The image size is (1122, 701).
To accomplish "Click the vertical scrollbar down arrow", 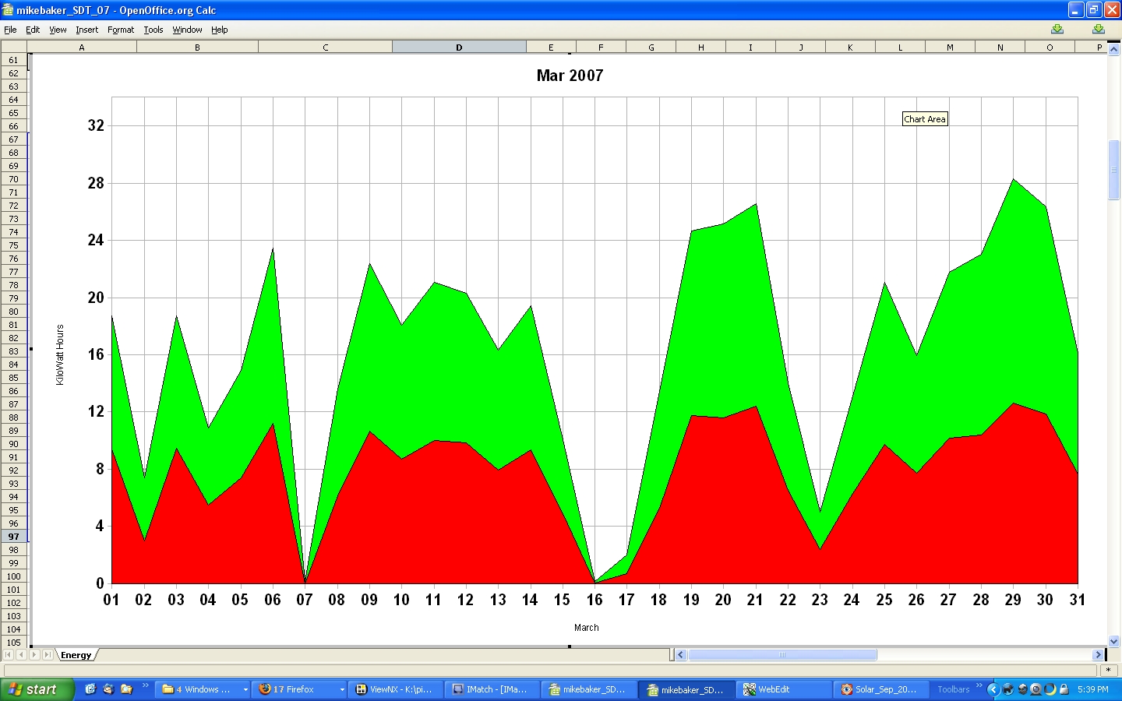I will point(1113,641).
